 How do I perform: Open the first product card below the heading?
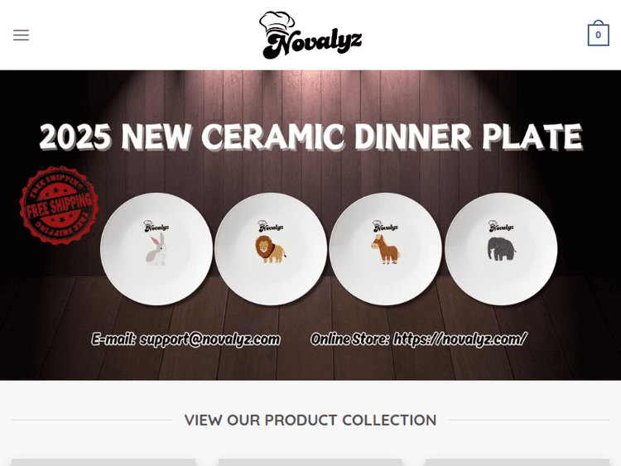103,462
